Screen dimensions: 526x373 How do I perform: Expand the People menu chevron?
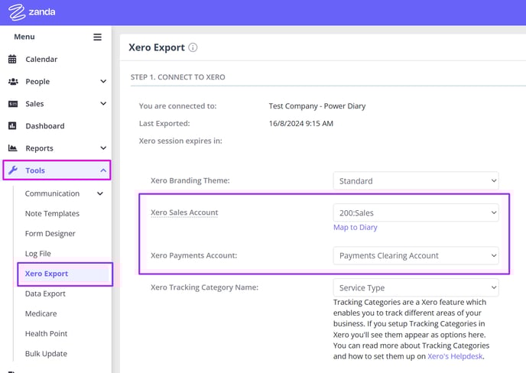[103, 81]
